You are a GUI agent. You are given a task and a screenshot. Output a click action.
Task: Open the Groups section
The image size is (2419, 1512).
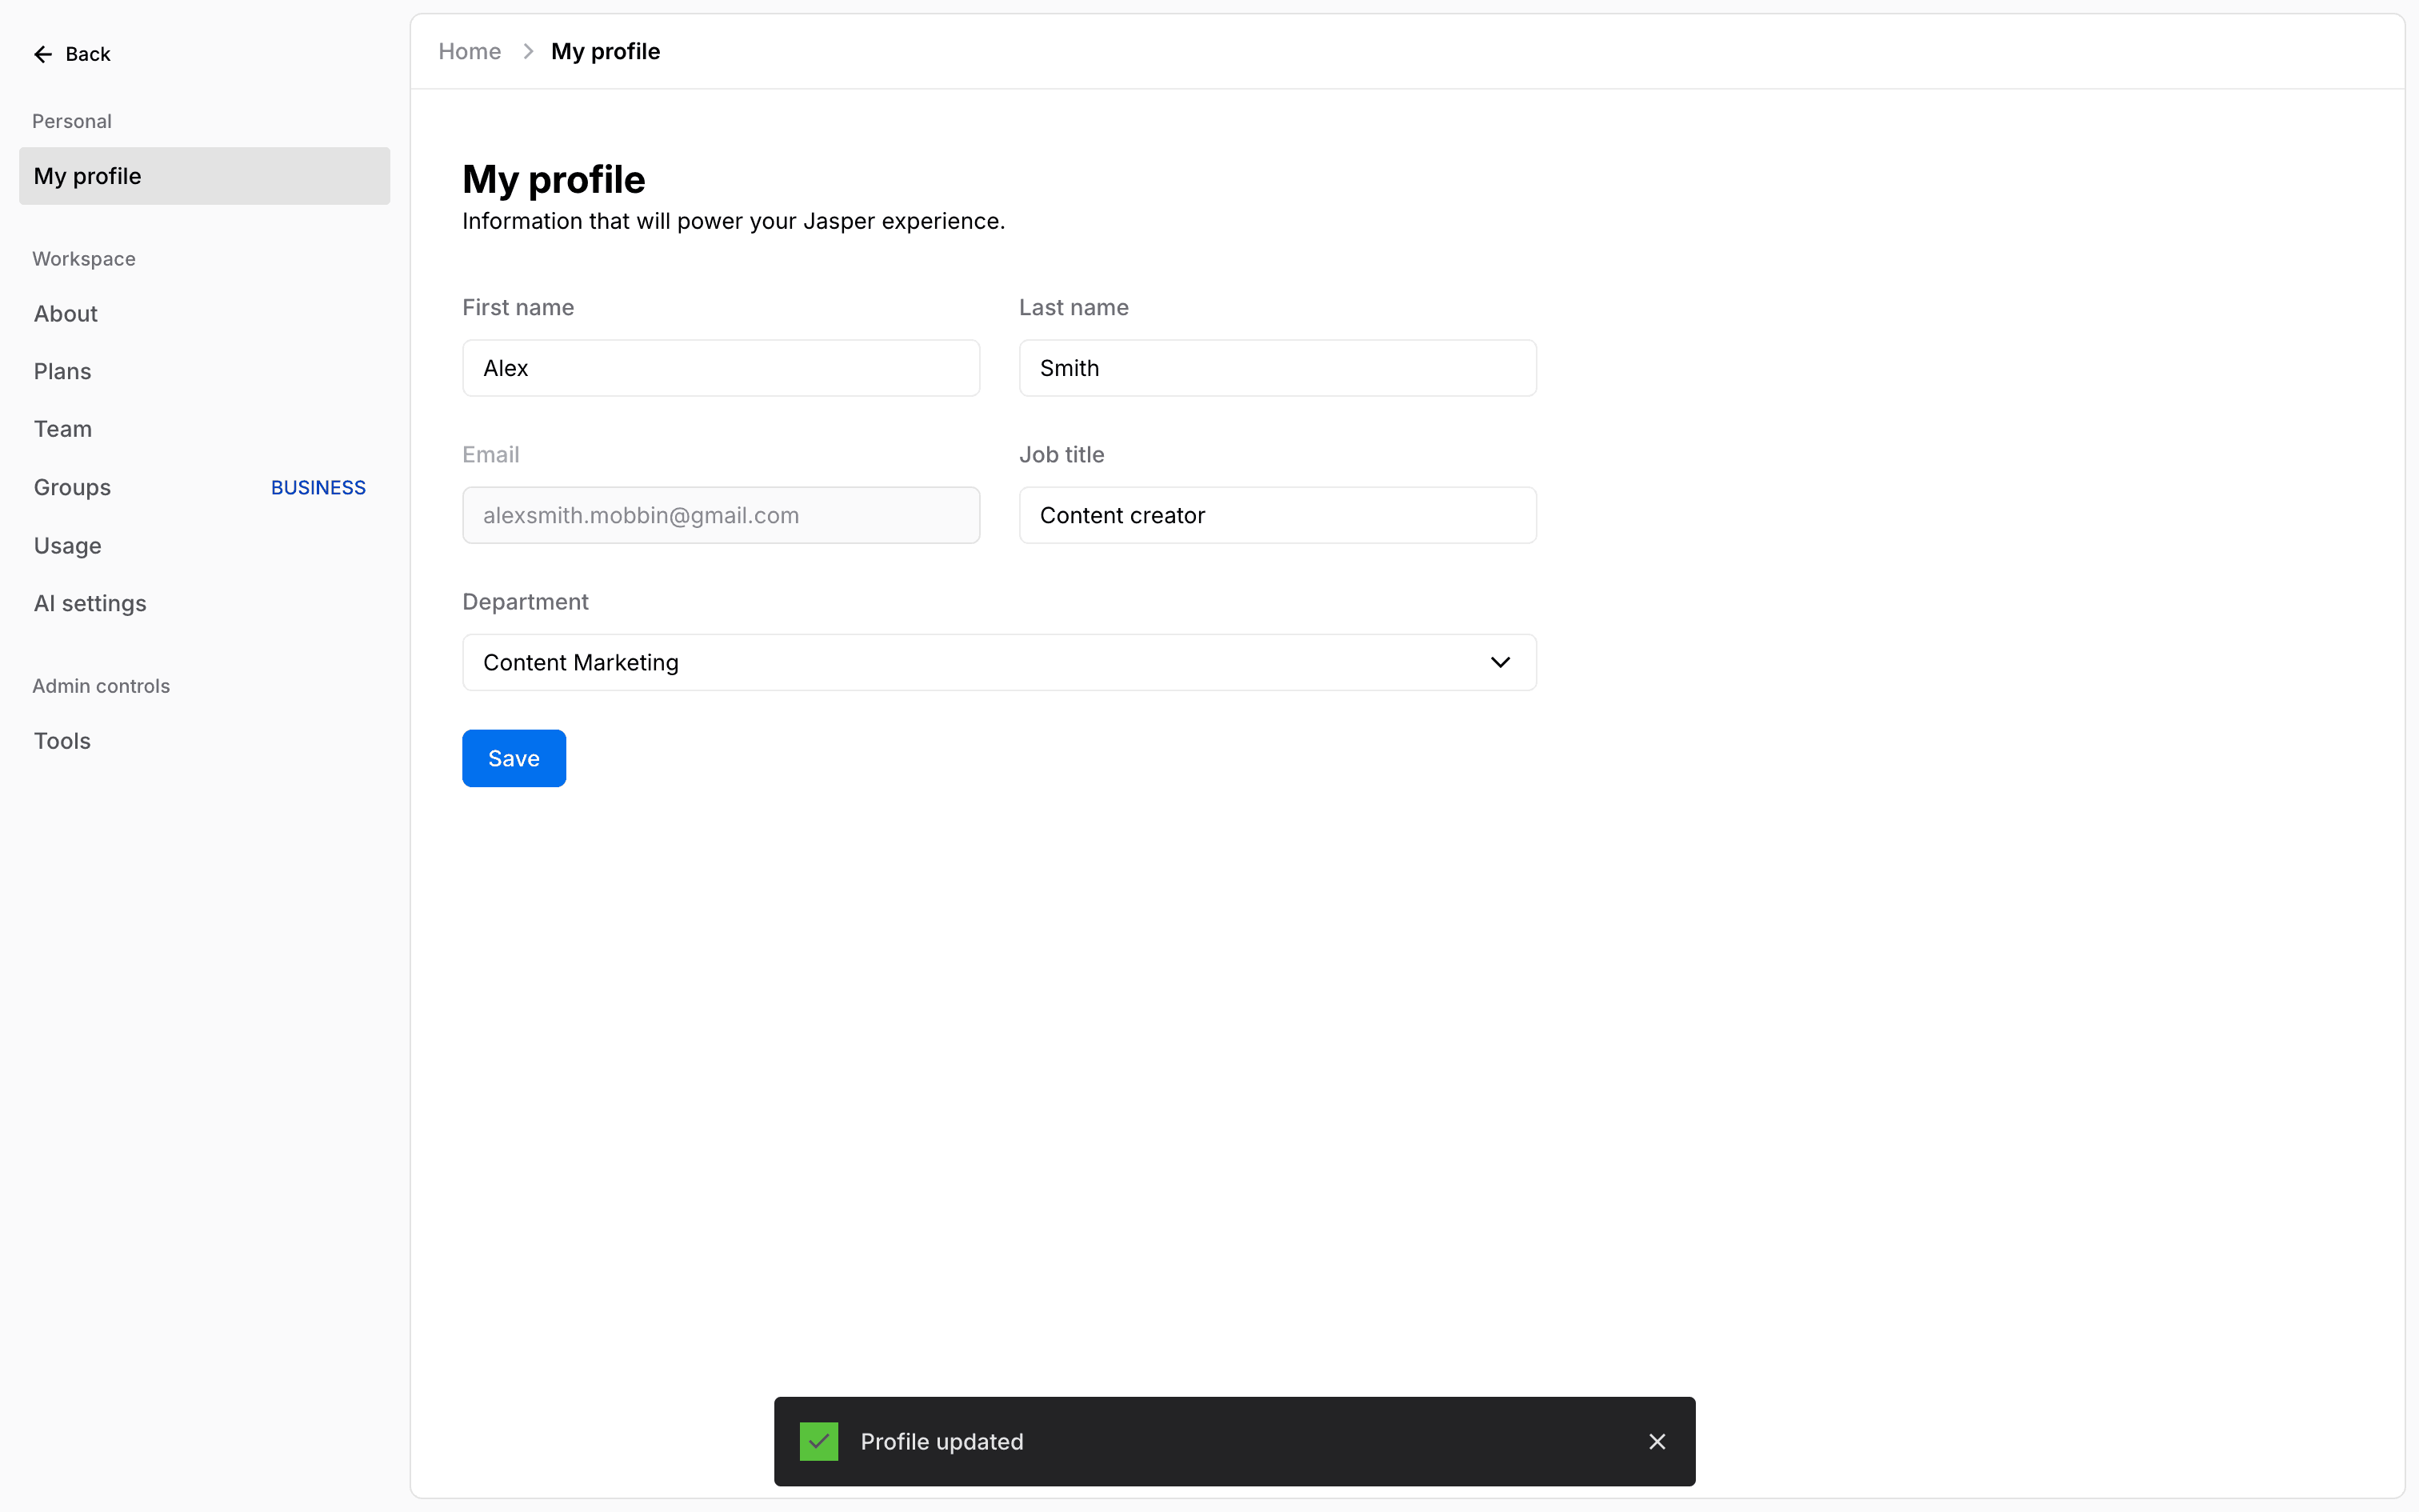point(73,487)
